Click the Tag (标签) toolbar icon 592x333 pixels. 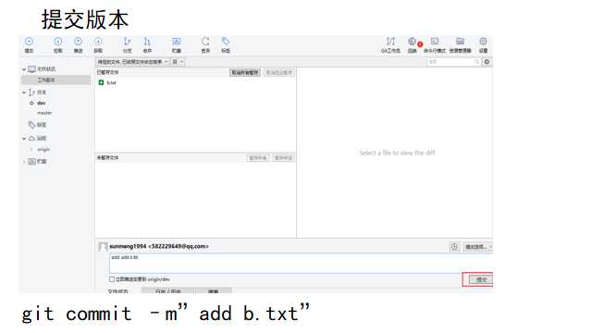pyautogui.click(x=226, y=44)
